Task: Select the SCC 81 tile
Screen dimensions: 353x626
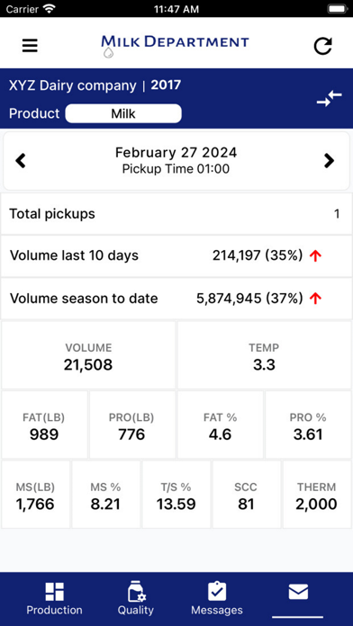Action: coord(246,495)
